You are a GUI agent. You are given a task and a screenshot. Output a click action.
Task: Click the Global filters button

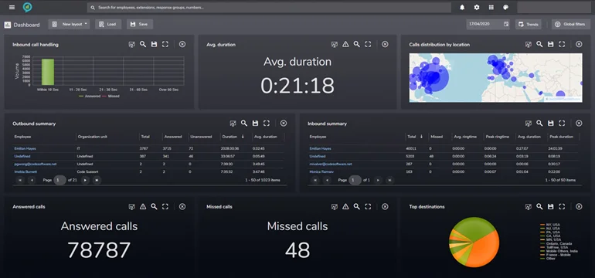pyautogui.click(x=571, y=24)
